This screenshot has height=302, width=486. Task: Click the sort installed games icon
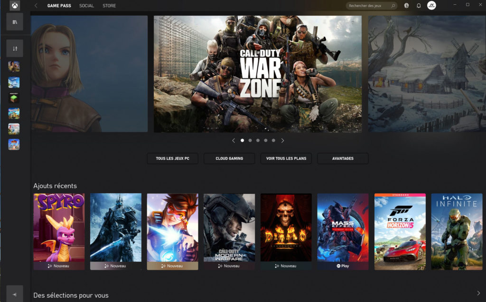click(x=15, y=48)
